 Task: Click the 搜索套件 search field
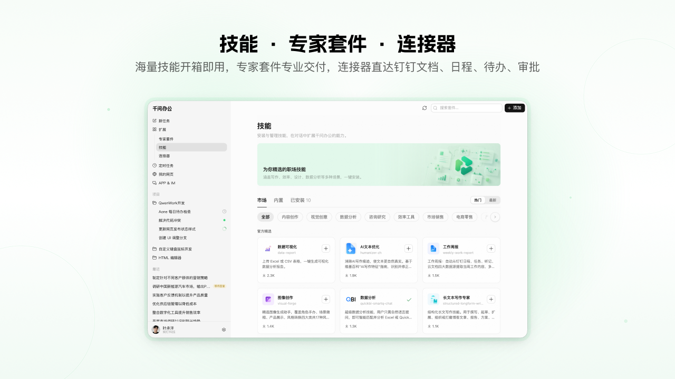[x=467, y=108]
